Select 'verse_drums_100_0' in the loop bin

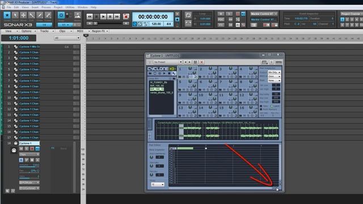click(161, 92)
